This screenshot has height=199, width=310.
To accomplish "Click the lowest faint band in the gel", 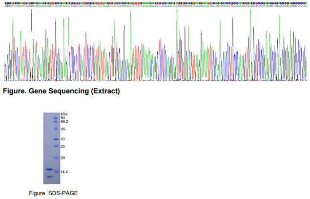I will coord(49,177).
